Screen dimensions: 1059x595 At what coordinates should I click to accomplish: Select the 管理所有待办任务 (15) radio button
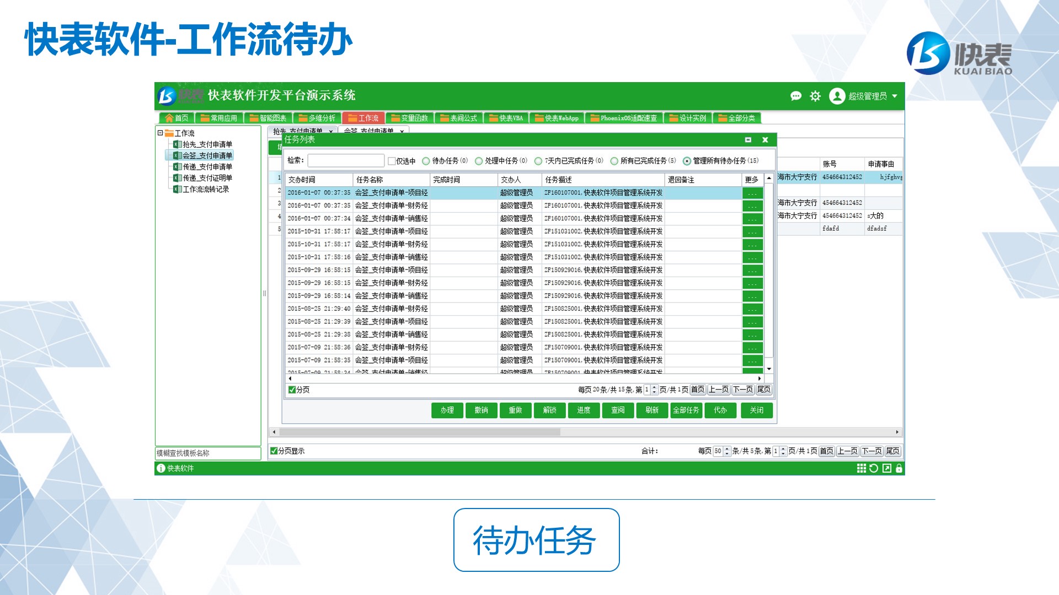[x=687, y=161]
